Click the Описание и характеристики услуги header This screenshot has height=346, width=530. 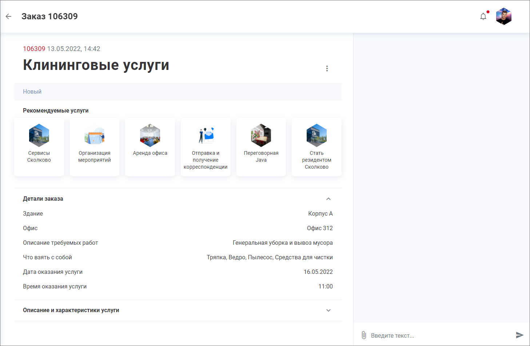point(71,310)
